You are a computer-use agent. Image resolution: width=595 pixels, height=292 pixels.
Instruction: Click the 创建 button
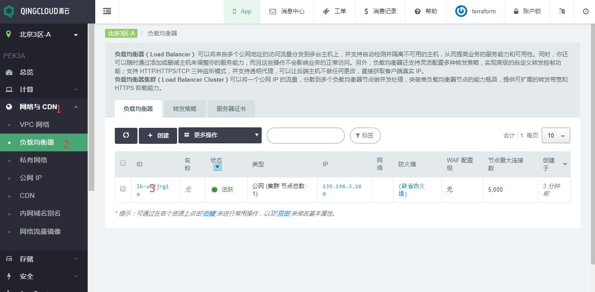coord(158,135)
